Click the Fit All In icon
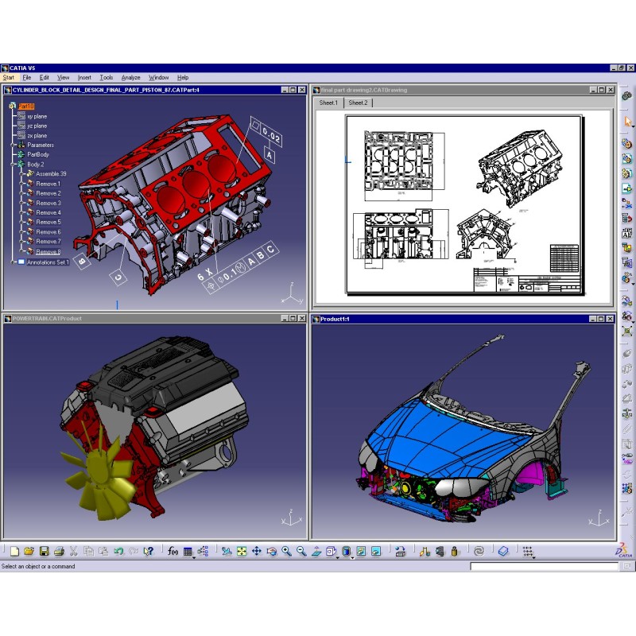The image size is (636, 636). pos(242,551)
